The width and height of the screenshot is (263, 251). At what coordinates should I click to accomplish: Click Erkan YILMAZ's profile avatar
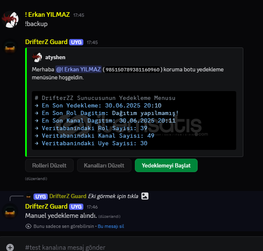(x=10, y=19)
